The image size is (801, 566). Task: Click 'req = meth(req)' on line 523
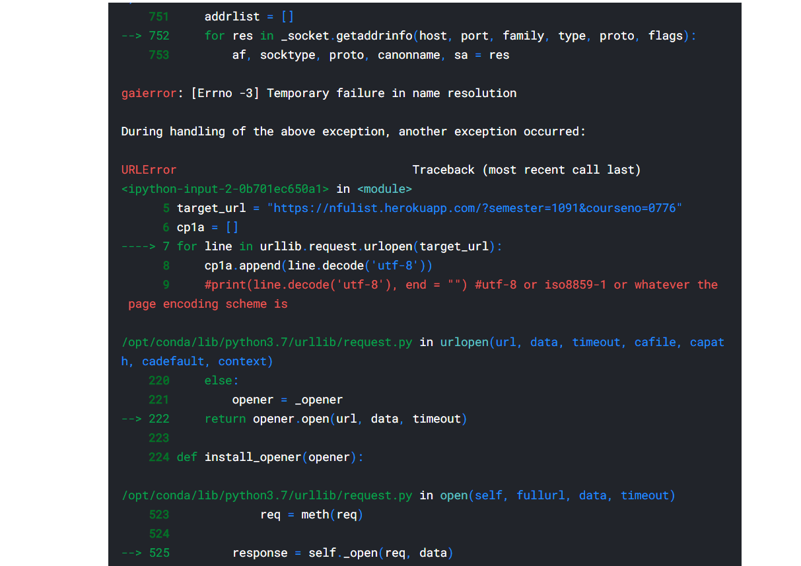(x=312, y=514)
